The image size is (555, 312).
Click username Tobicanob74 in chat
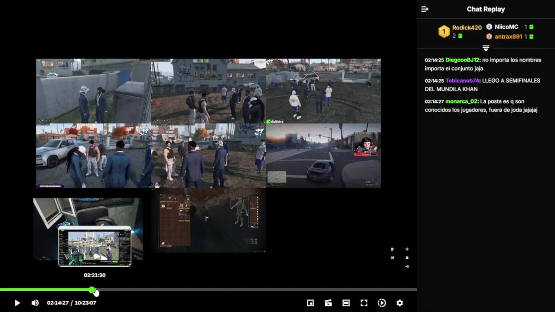tap(462, 81)
